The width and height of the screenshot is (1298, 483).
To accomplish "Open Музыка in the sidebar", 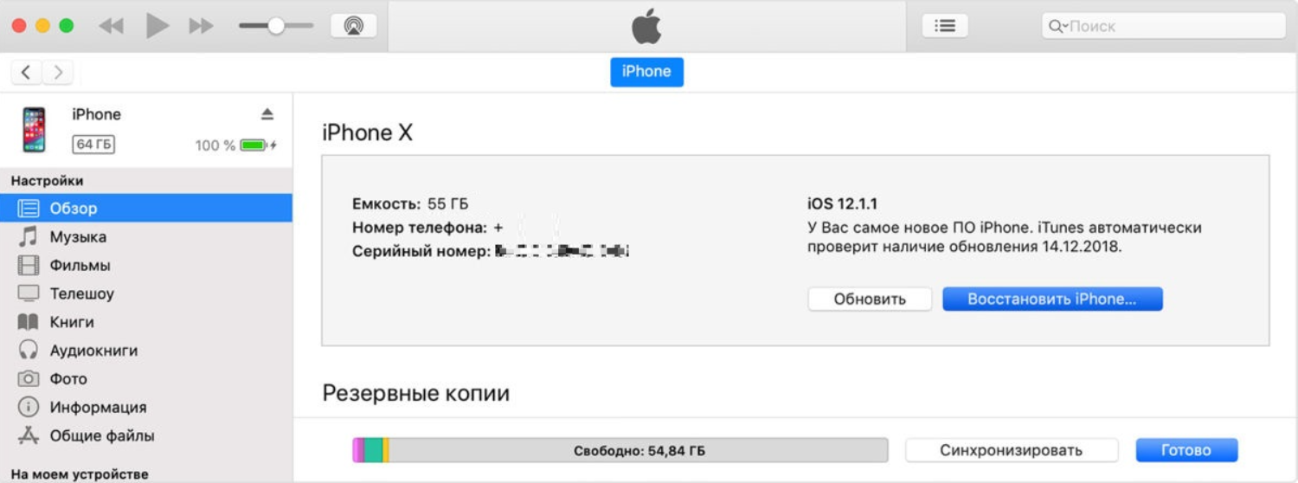I will 78,236.
